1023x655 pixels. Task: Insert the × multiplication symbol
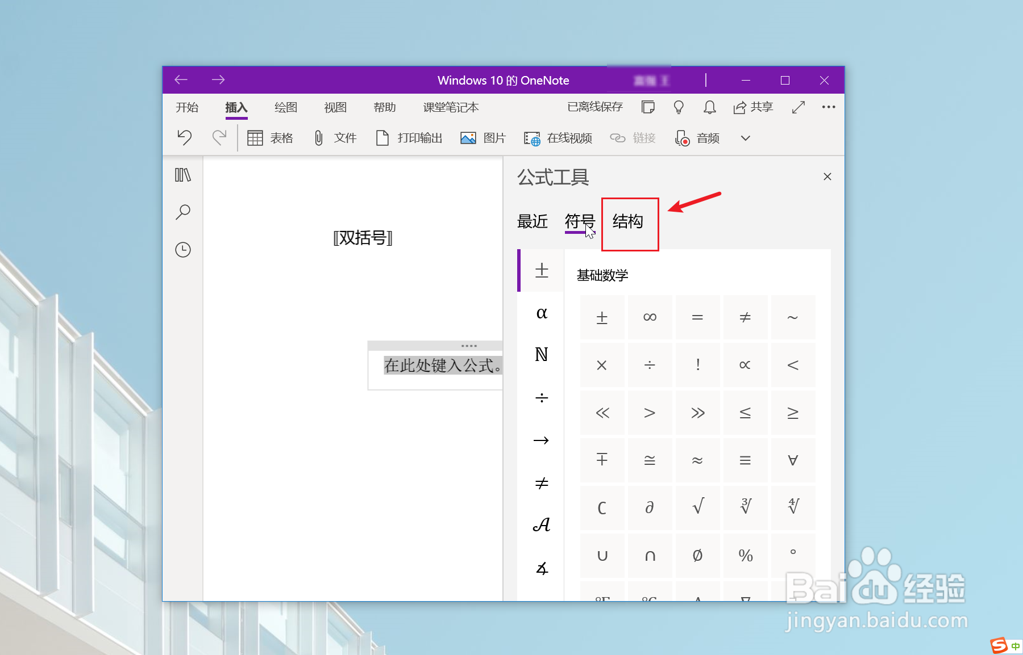(602, 365)
